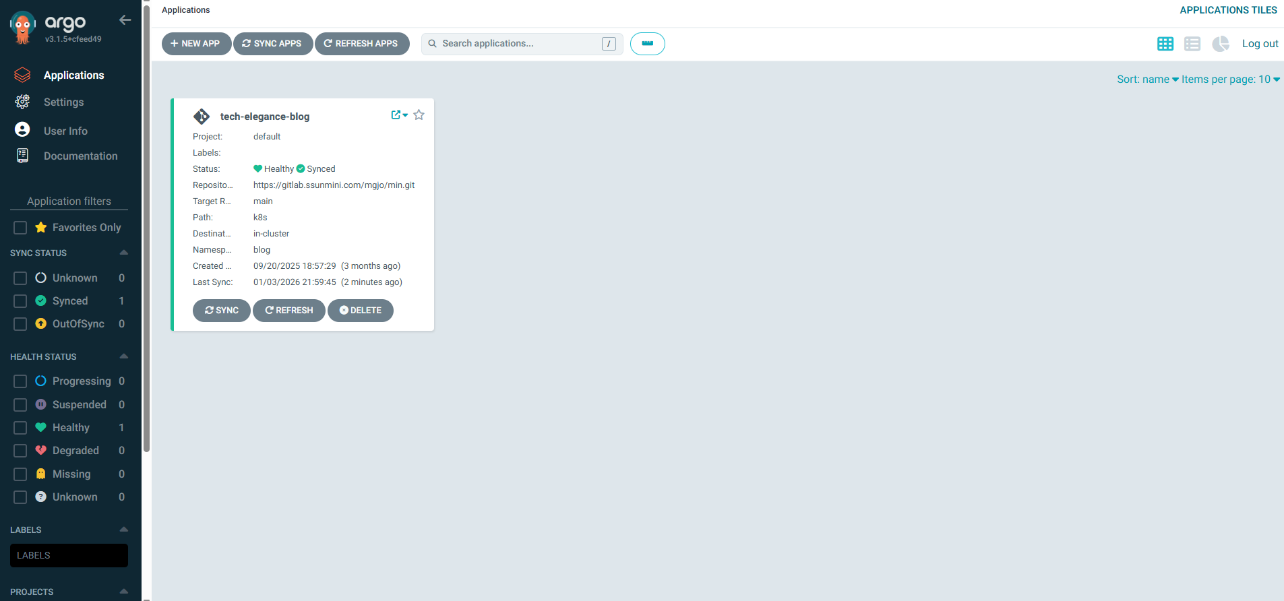This screenshot has height=601, width=1284.
Task: Open the Sort: name dropdown
Action: [1147, 80]
